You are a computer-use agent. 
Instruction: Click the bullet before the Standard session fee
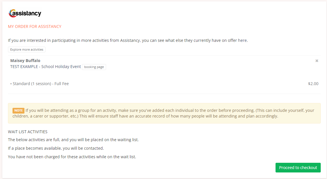pyautogui.click(x=11, y=84)
